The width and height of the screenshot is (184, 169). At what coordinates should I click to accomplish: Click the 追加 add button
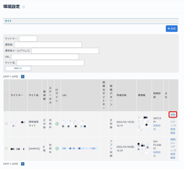[x=171, y=29]
